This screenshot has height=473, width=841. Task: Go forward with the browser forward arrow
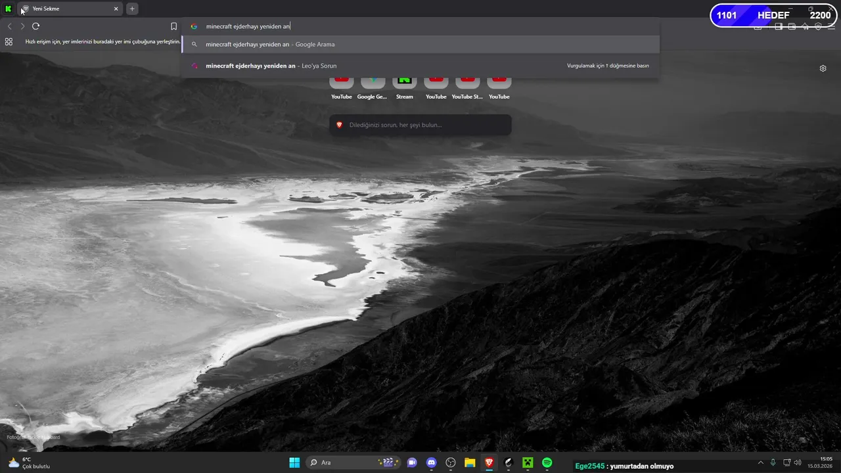22,26
